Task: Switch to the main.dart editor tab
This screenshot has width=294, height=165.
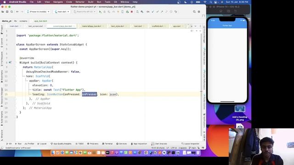Action: coord(14,26)
